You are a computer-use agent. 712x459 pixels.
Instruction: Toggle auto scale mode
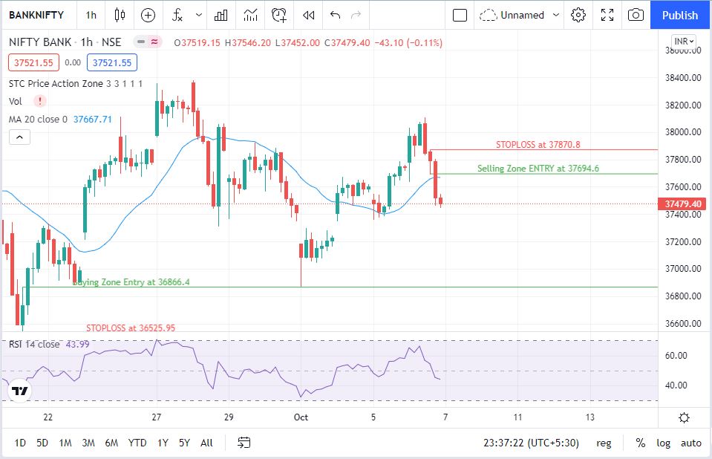coord(690,443)
